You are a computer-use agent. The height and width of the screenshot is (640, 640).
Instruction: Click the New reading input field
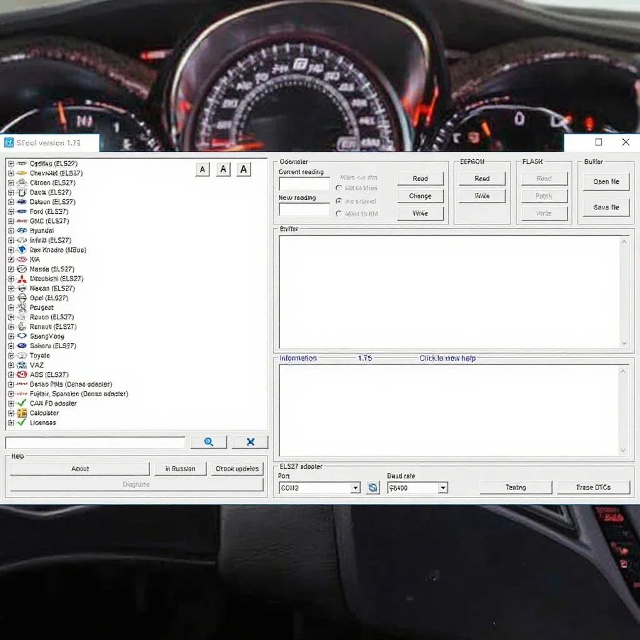[304, 209]
